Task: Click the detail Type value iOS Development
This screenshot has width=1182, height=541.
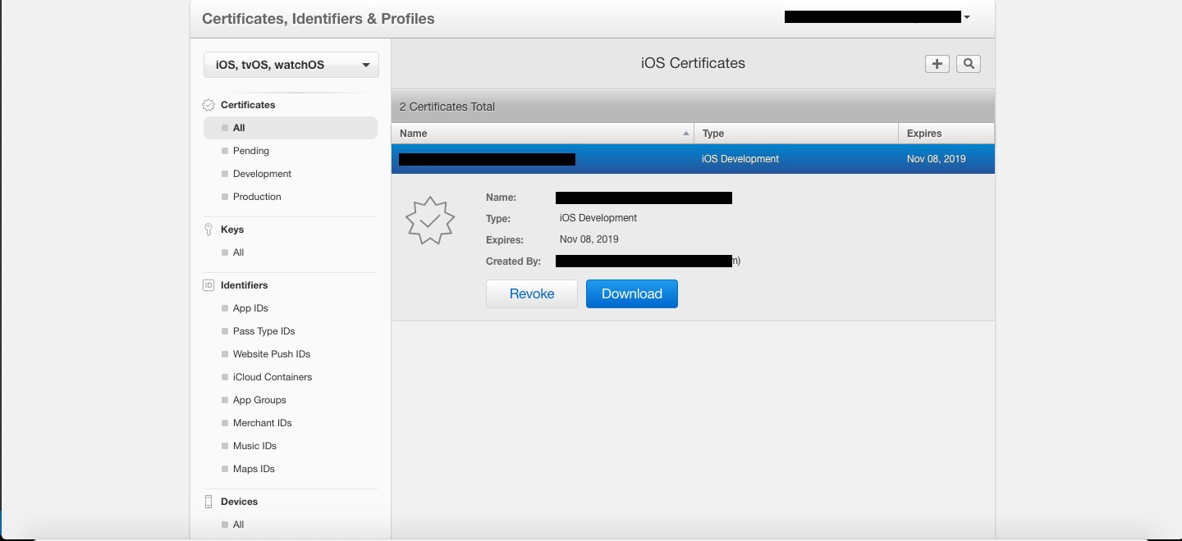Action: [598, 218]
